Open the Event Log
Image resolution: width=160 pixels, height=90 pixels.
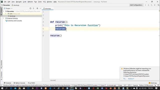click(153, 83)
